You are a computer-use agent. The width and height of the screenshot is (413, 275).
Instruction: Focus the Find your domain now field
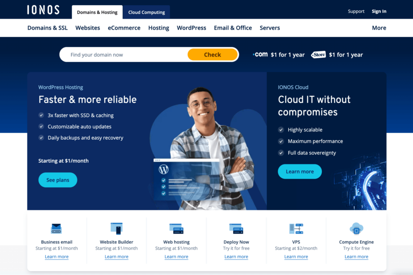pyautogui.click(x=124, y=55)
